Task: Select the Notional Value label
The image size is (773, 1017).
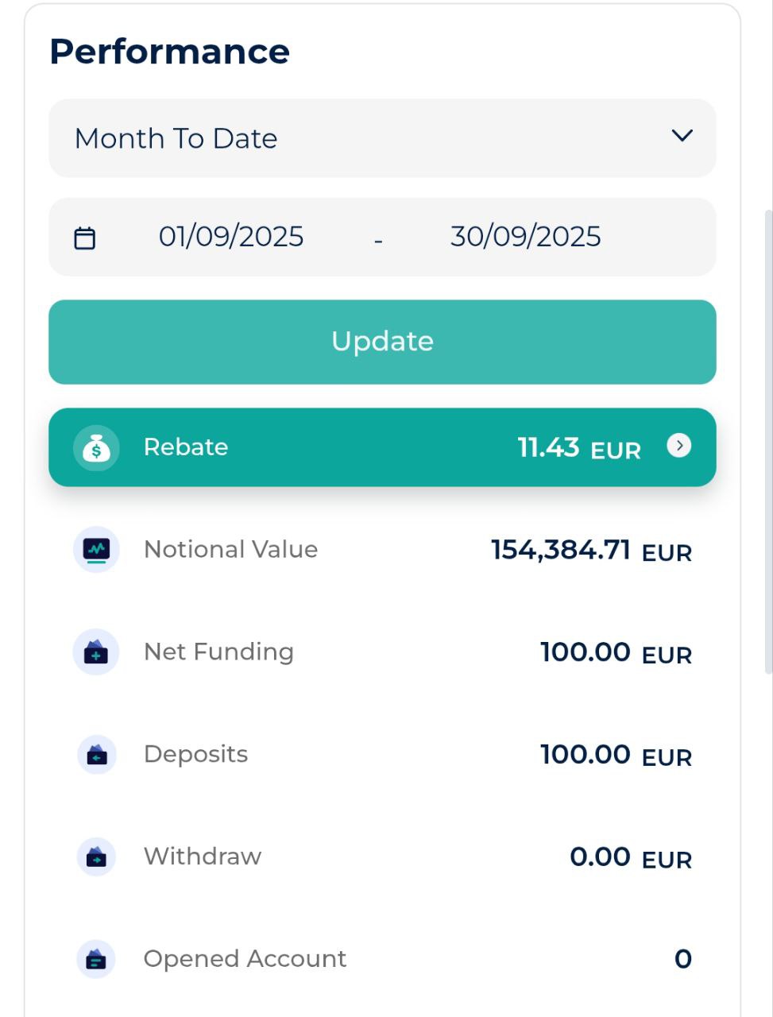Action: click(x=230, y=550)
